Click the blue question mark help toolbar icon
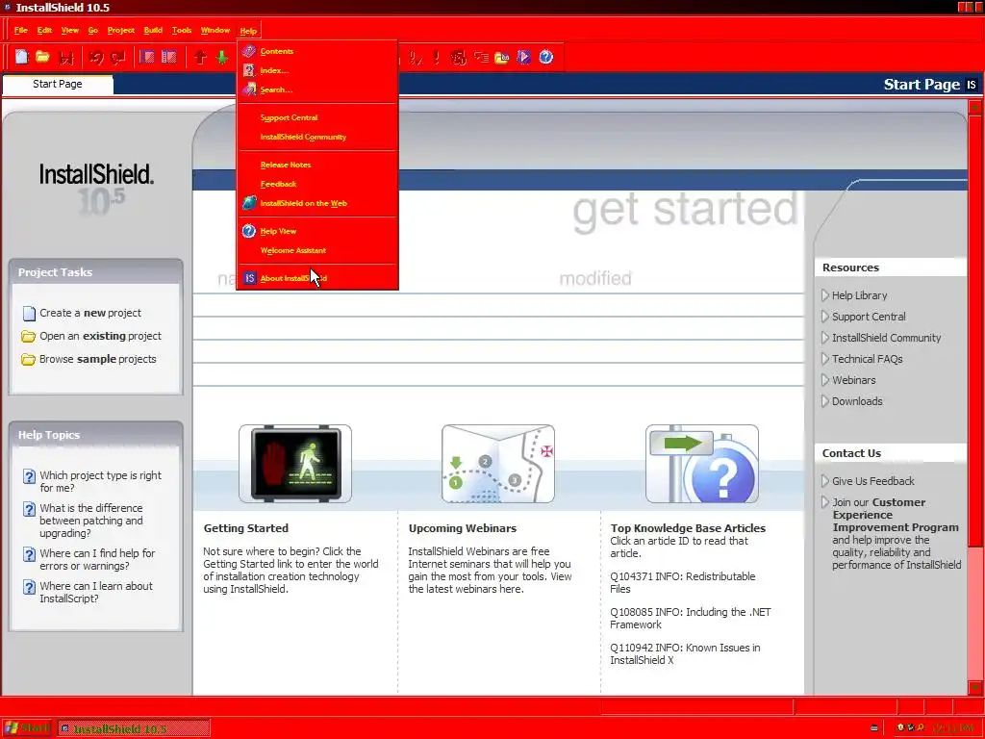 click(x=546, y=57)
